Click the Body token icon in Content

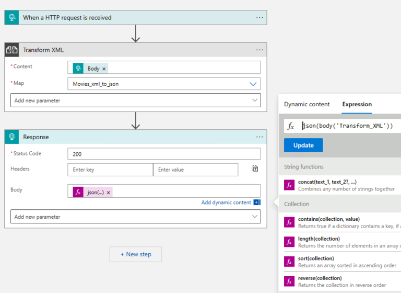pyautogui.click(x=78, y=69)
